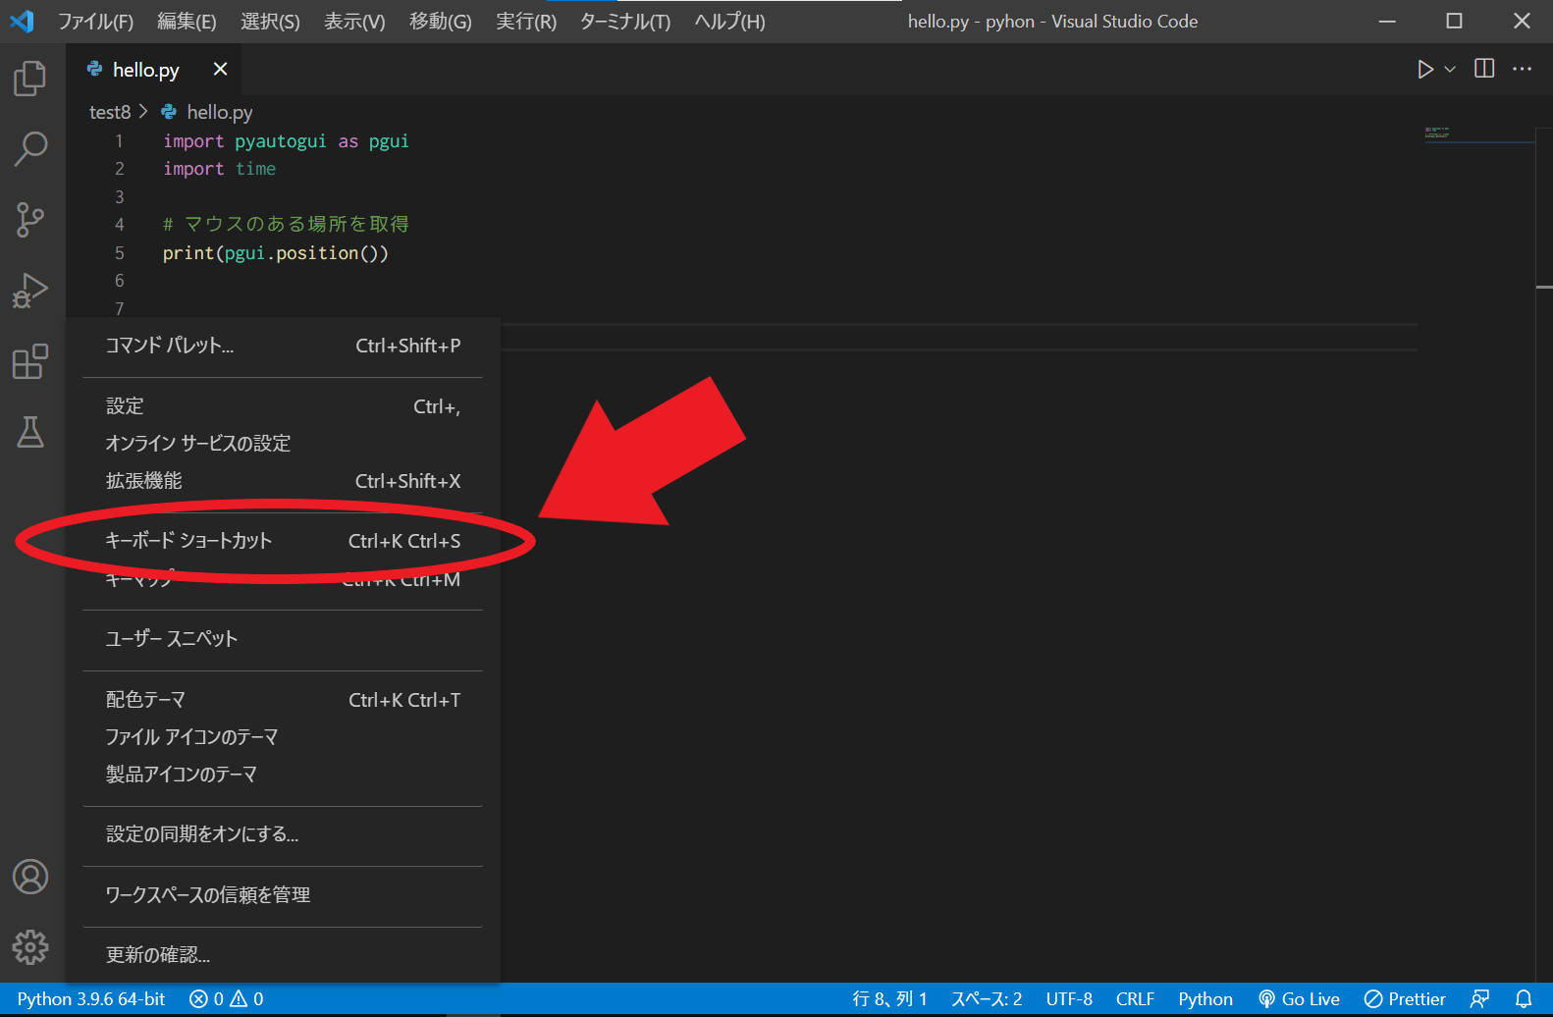Click the Manage gear icon

point(30,947)
